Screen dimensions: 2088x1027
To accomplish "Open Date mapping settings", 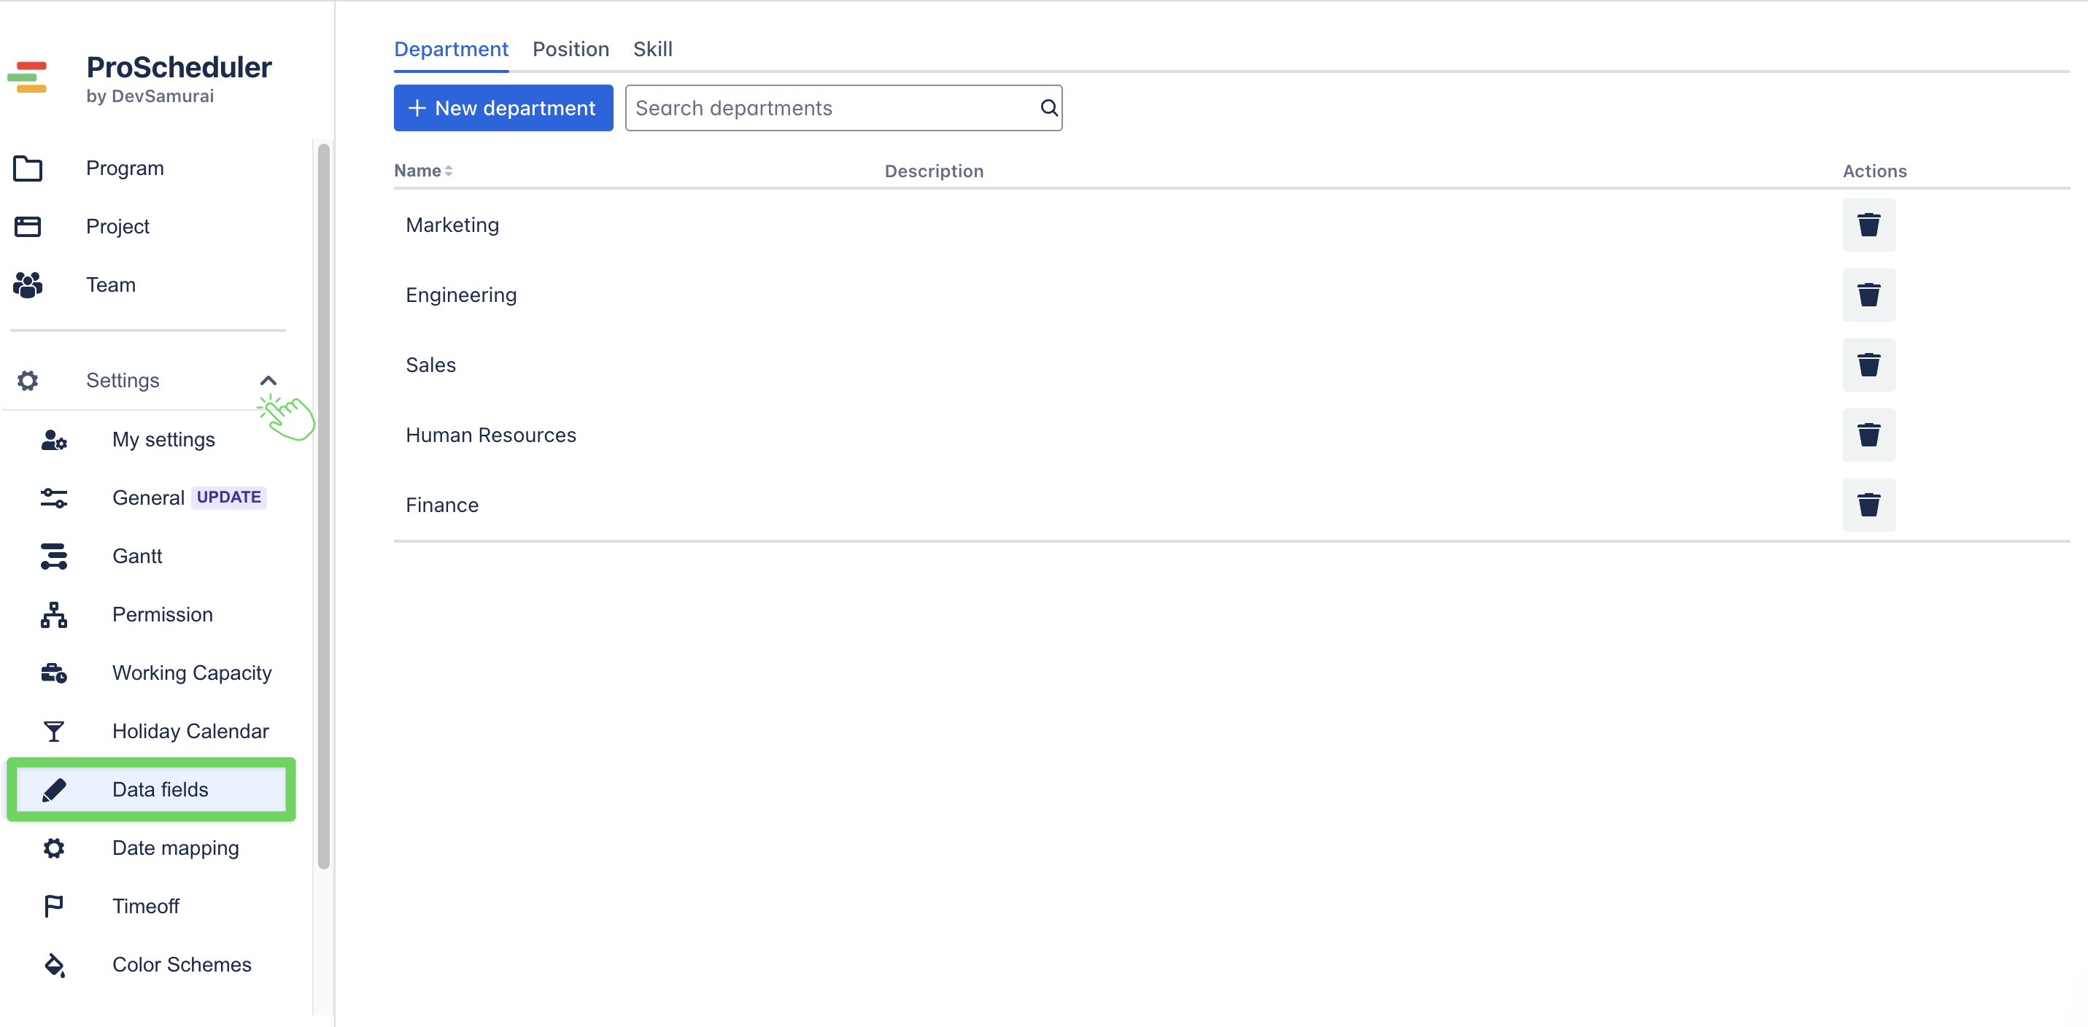I will tap(175, 848).
